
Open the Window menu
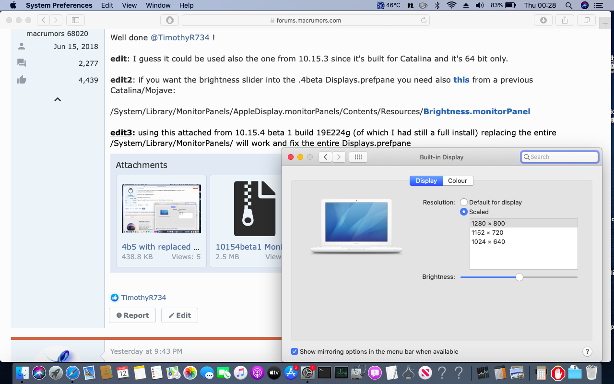[158, 5]
